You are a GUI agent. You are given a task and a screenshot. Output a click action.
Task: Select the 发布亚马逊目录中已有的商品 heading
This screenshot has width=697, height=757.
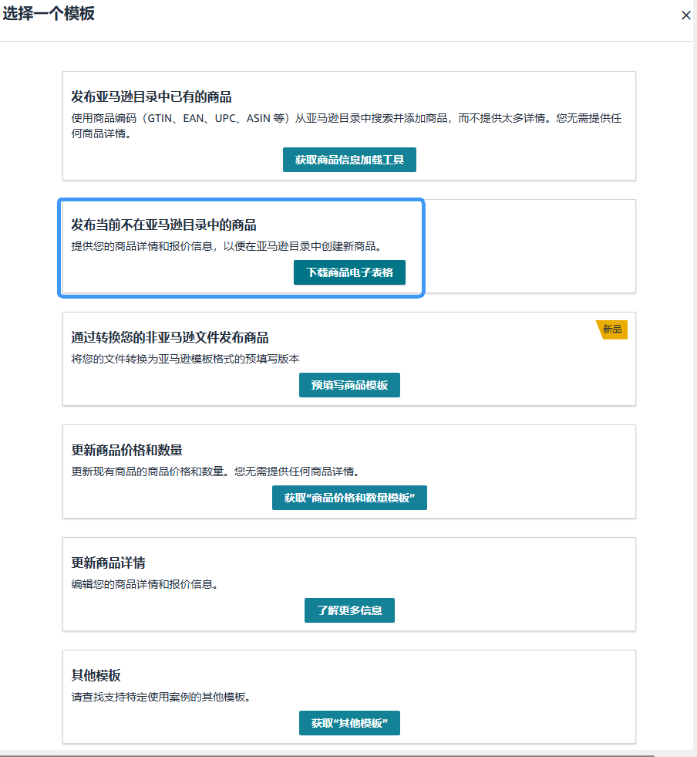pyautogui.click(x=151, y=97)
